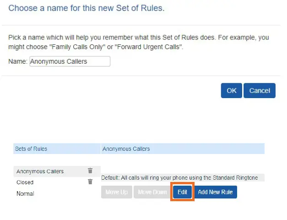287x220 pixels.
Task: Click Anonymous Callers table header
Action: click(126, 149)
